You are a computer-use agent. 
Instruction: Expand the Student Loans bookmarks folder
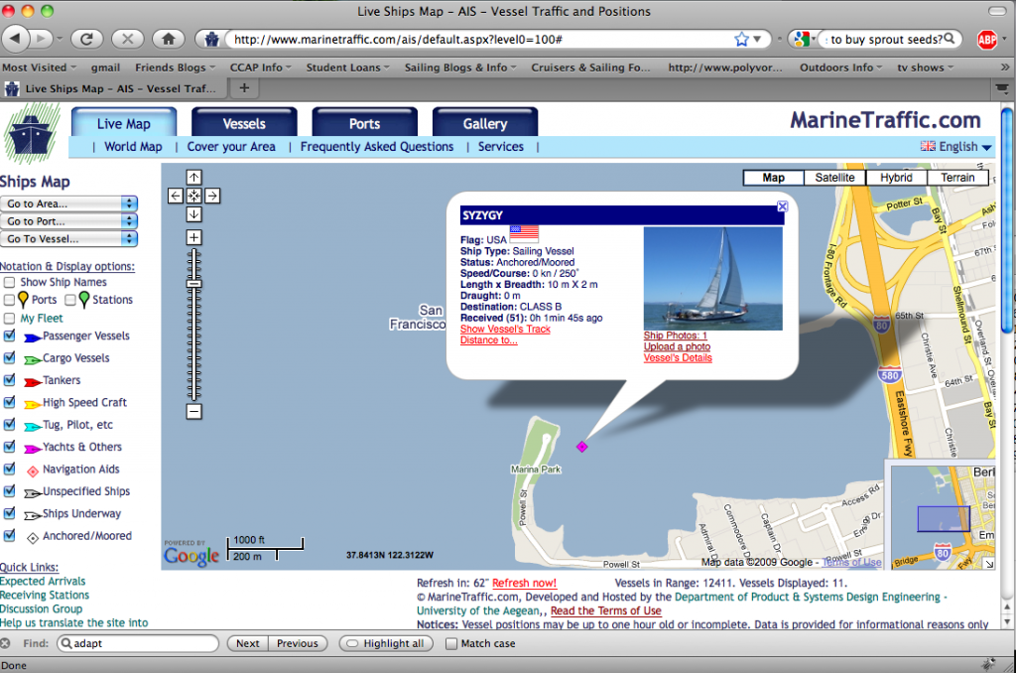point(348,67)
